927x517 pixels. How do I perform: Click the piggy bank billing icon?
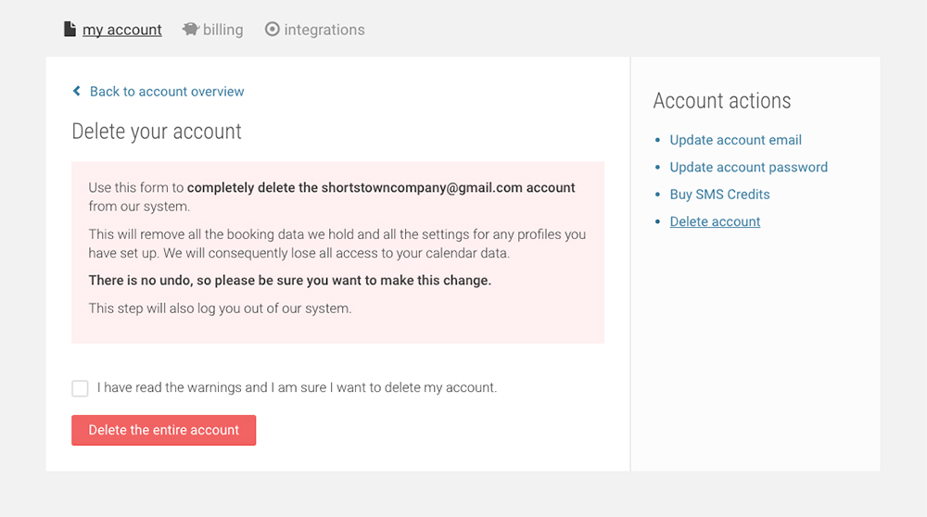(191, 30)
